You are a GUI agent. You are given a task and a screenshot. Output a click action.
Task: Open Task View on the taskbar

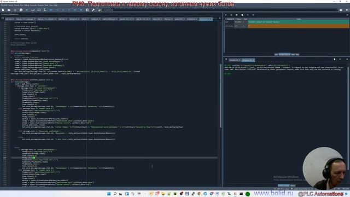tap(121, 194)
